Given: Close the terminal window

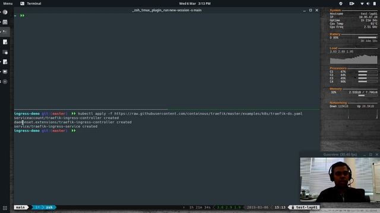Looking at the screenshot, I should (316, 11).
